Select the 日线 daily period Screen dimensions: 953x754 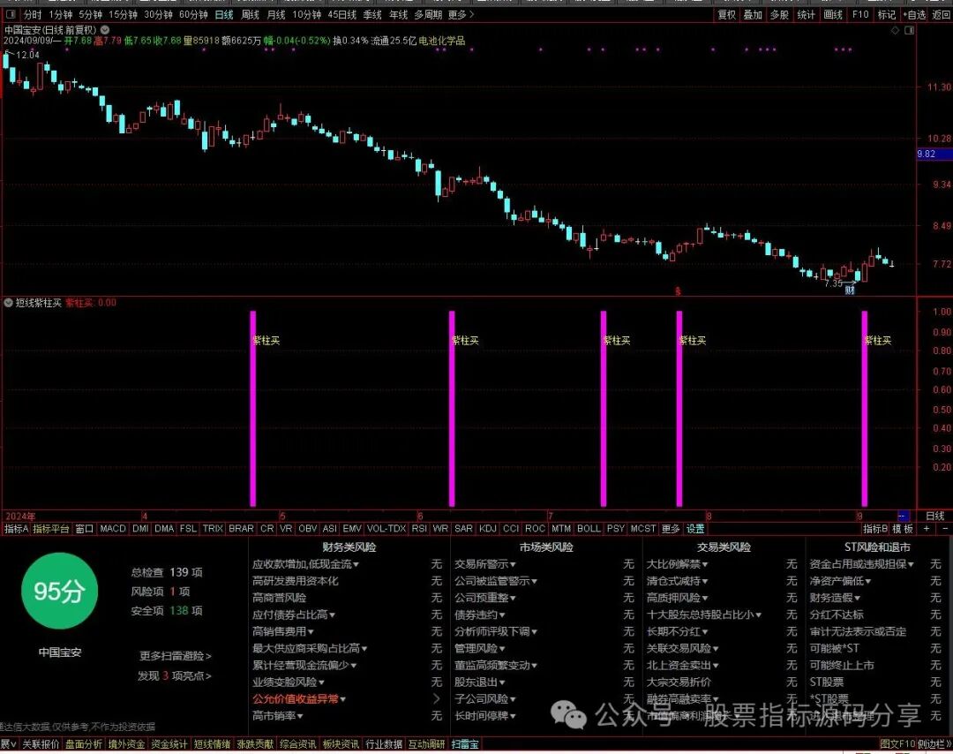224,15
